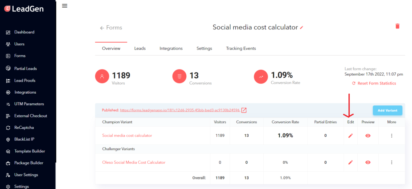
Task: Preview champion variant with eye icon
Action: 368,136
